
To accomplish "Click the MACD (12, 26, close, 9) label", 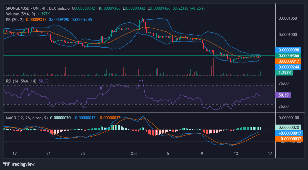I will 27,118.
